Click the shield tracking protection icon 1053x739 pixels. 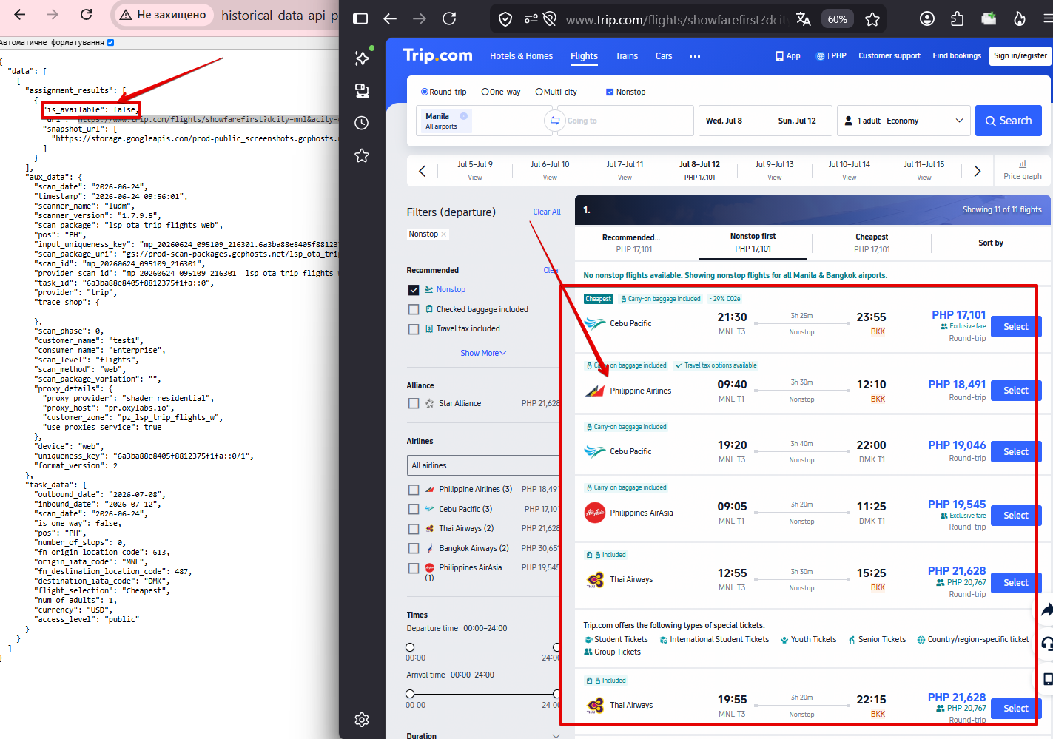505,19
